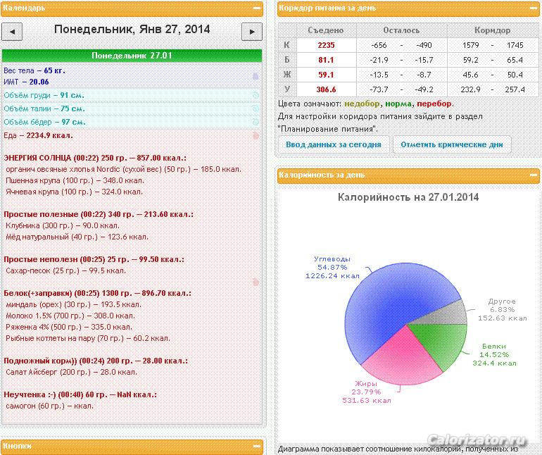Viewport: 542px width, 455px height.
Task: Click the food icon in Еда row
Action: click(x=256, y=136)
